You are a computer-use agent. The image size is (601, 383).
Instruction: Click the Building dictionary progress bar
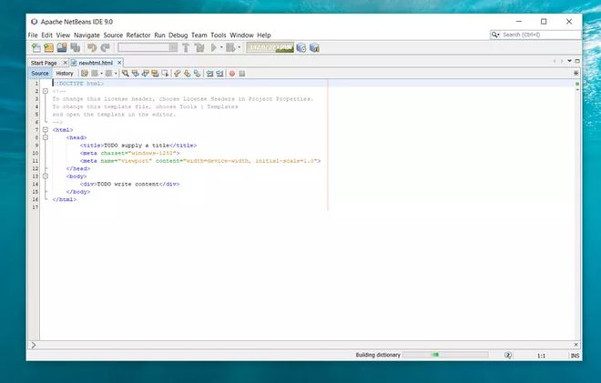point(445,355)
